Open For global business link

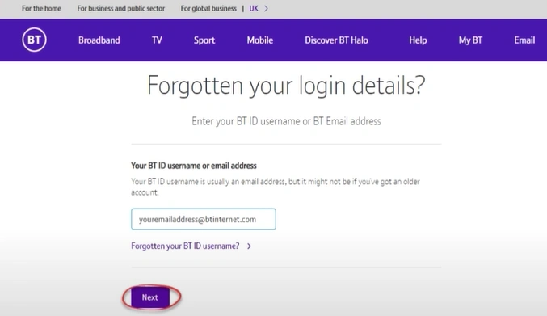tap(208, 8)
